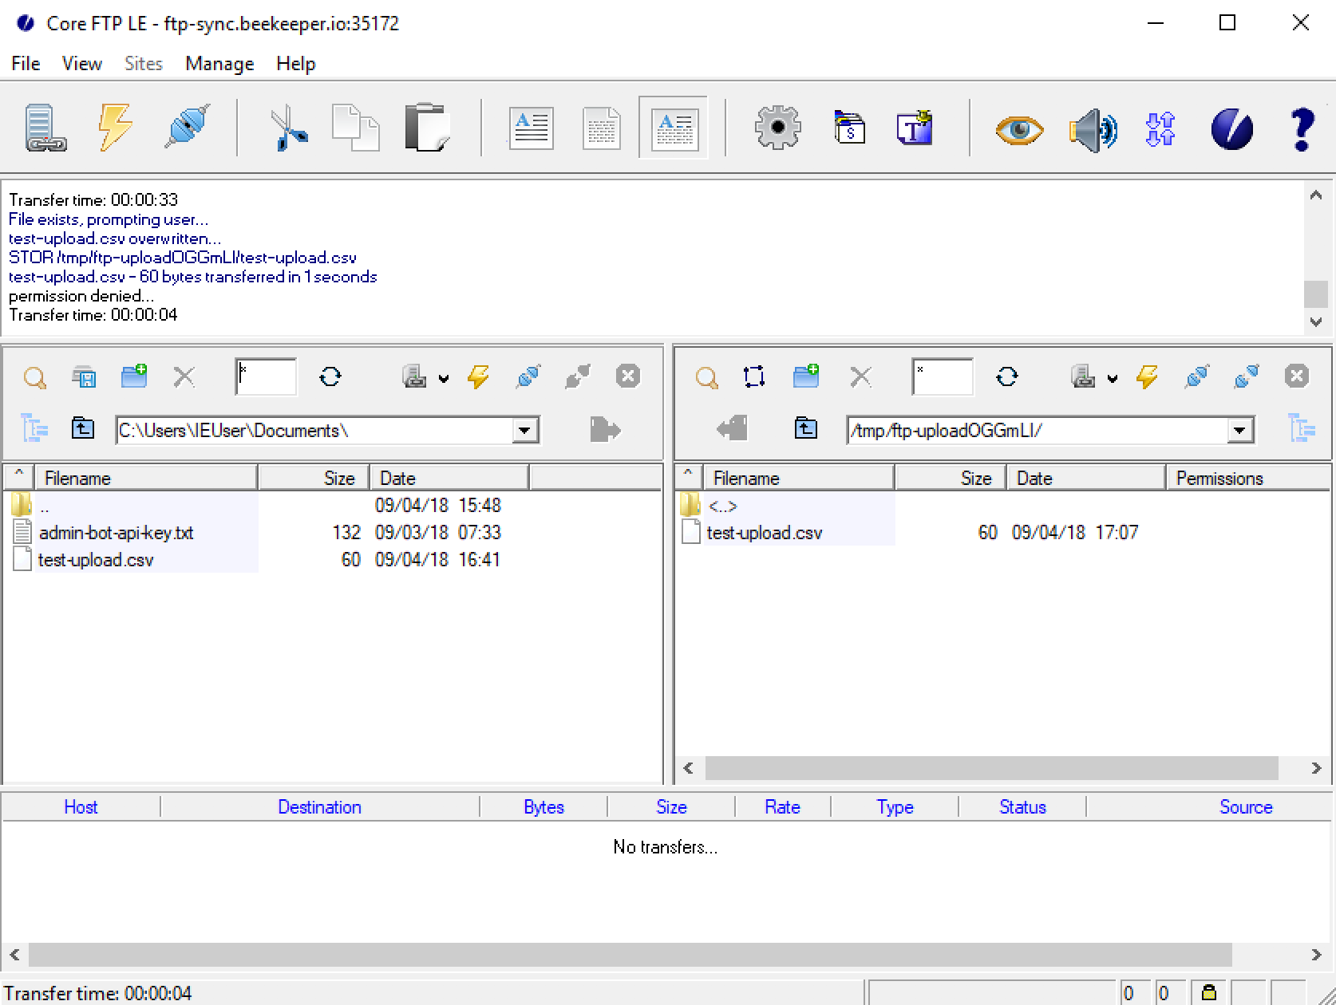
Task: Click the Copy pages icon
Action: 355,128
